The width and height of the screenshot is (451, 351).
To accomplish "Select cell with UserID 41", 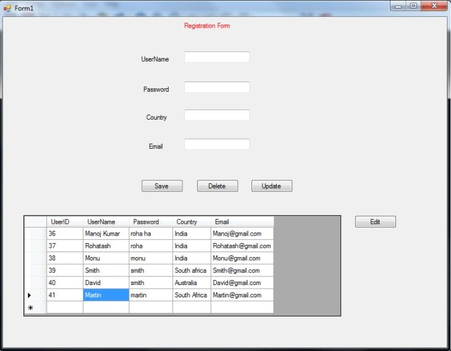I will pyautogui.click(x=65, y=295).
